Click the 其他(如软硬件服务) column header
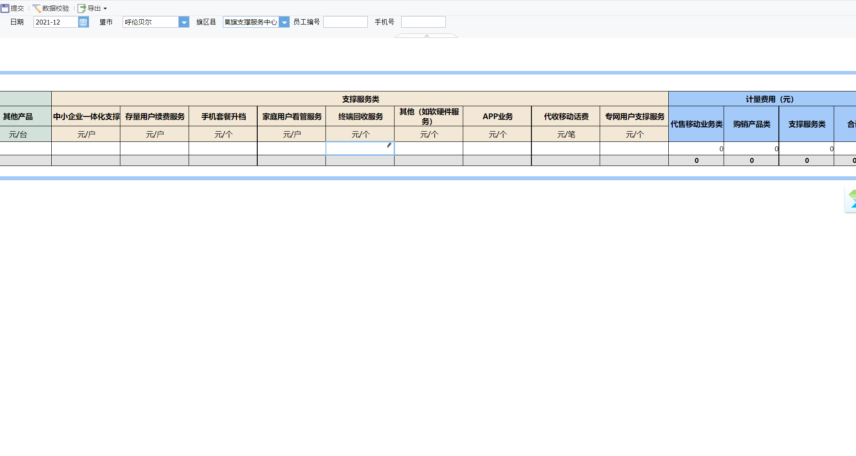The width and height of the screenshot is (856, 456). (429, 116)
